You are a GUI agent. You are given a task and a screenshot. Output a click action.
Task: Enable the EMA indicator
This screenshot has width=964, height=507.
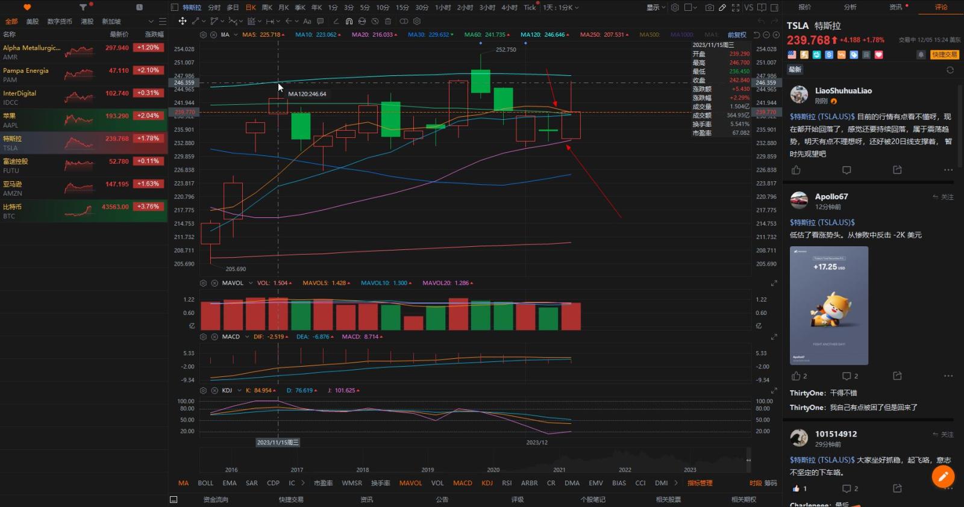[x=230, y=483]
